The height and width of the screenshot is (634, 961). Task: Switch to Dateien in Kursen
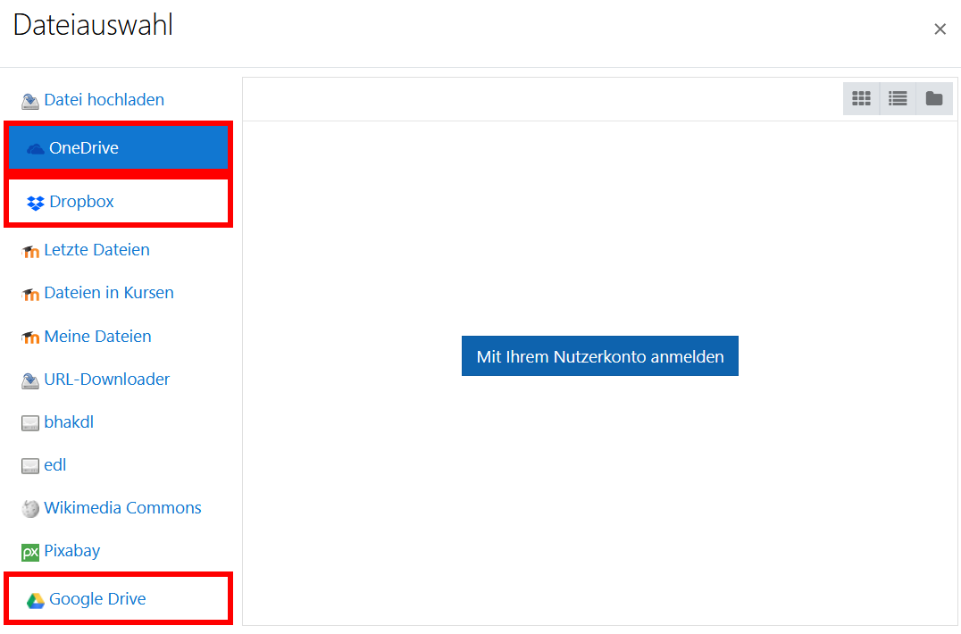[109, 292]
